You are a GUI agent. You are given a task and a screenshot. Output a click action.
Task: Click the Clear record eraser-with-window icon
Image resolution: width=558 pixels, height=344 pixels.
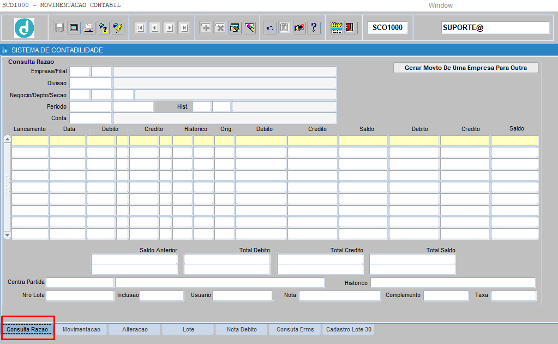coord(235,27)
